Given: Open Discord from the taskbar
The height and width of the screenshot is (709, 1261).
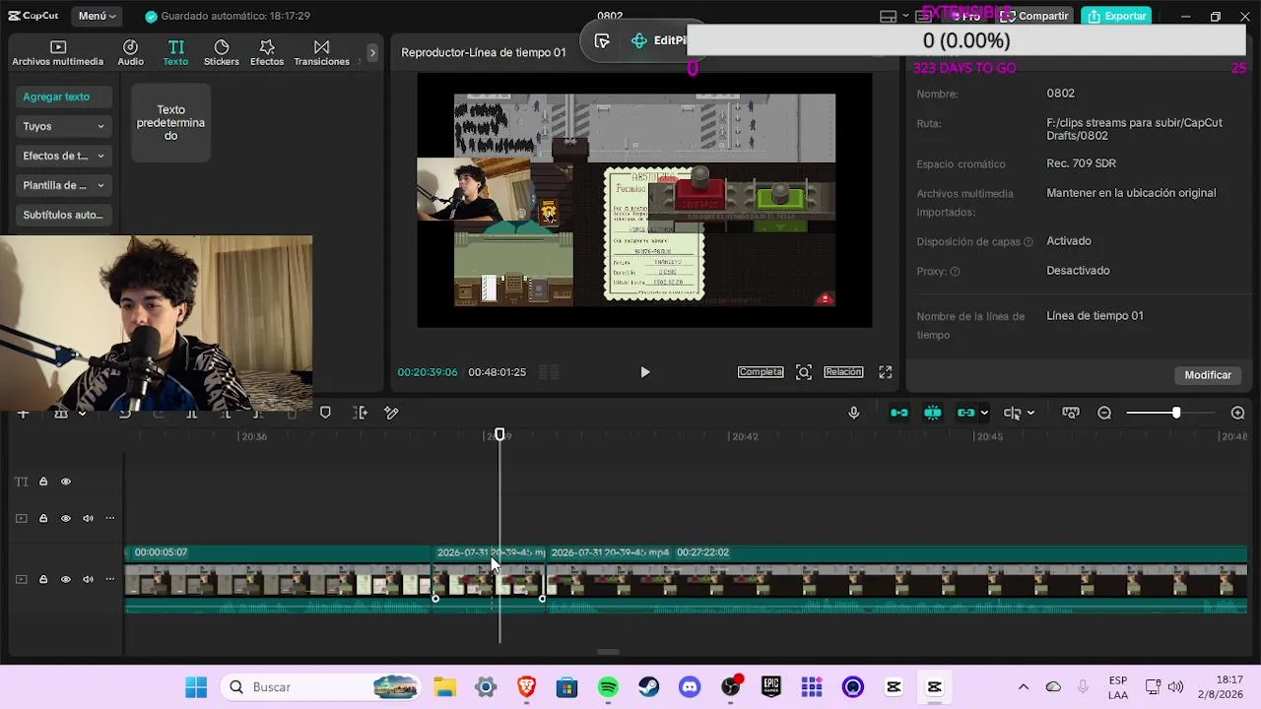Looking at the screenshot, I should coord(690,687).
